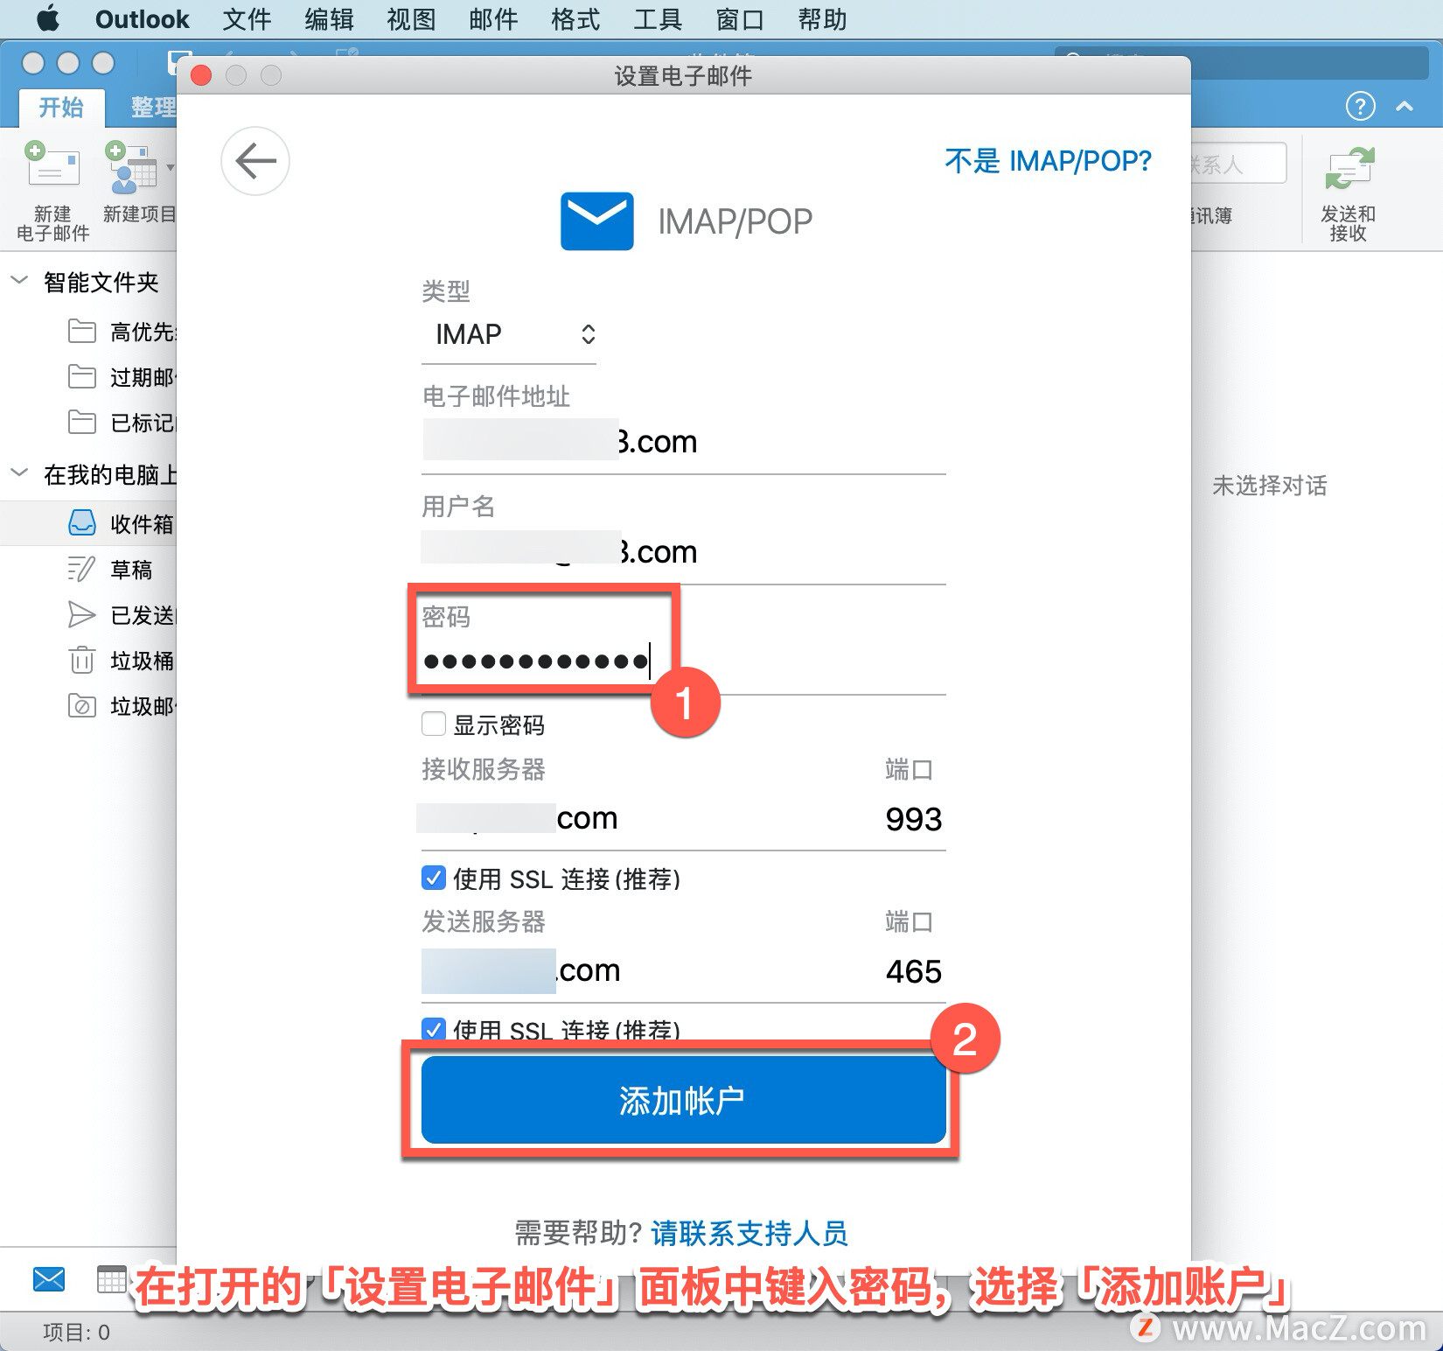
Task: Click the 电子邮件地址 field
Action: coord(684,442)
